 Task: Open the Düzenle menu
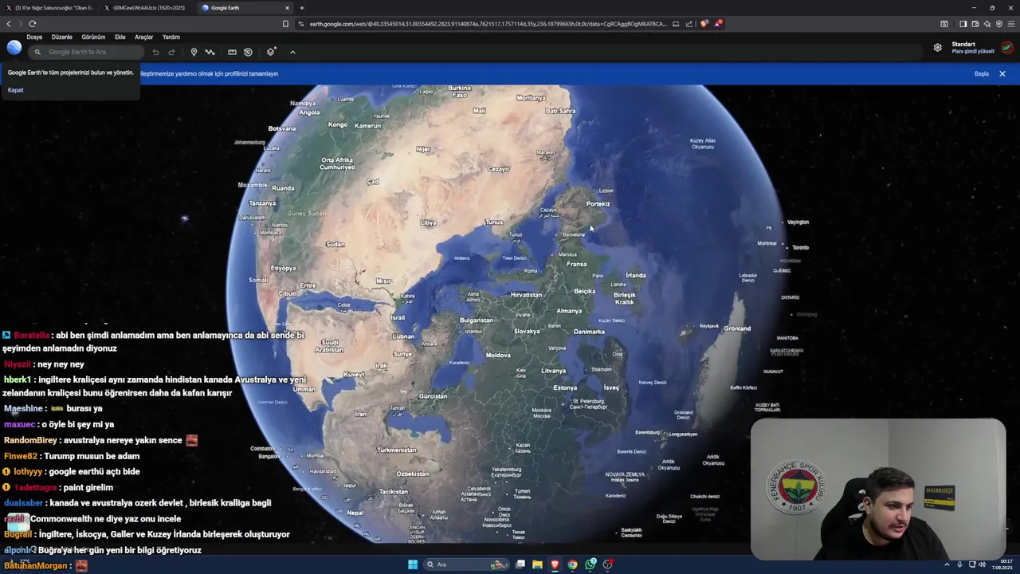click(61, 37)
